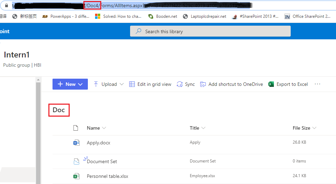Click the 24.1 KB file size

coord(299,176)
